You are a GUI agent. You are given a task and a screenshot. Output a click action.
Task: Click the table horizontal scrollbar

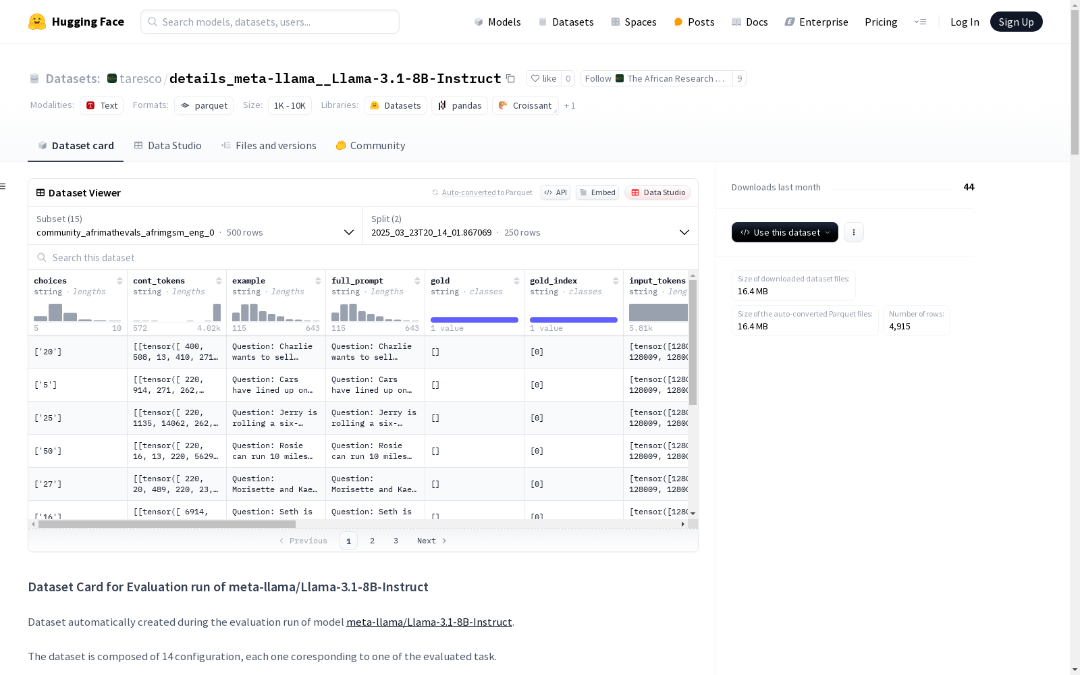click(167, 524)
